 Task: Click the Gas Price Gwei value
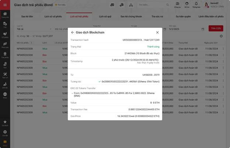[138, 116]
